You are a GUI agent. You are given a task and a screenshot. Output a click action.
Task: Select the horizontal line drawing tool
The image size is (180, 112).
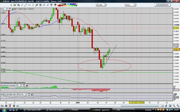click(29, 5)
